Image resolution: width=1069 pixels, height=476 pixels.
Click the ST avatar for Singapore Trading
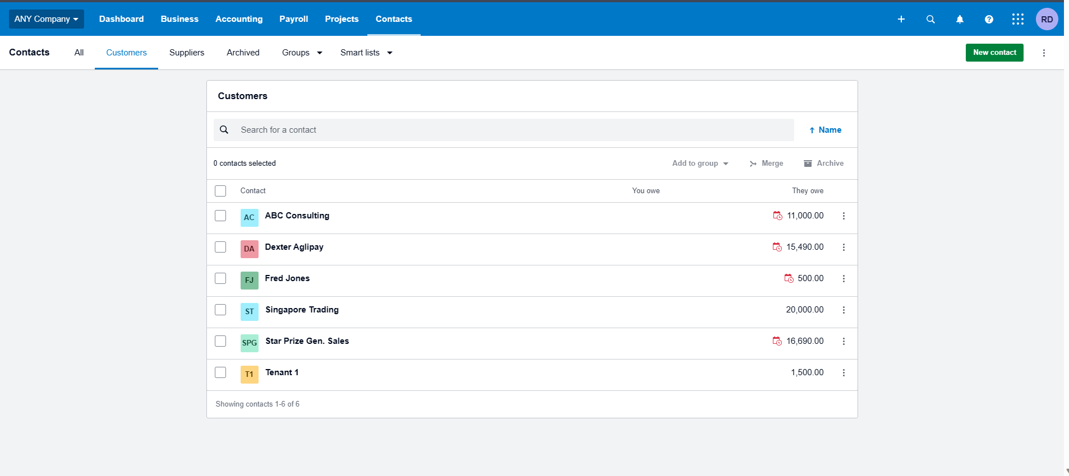pyautogui.click(x=250, y=312)
